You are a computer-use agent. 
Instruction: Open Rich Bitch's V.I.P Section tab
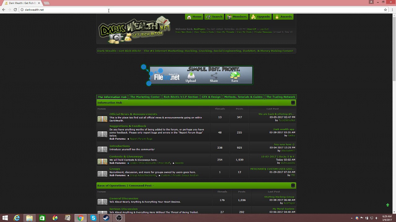pos(181,97)
